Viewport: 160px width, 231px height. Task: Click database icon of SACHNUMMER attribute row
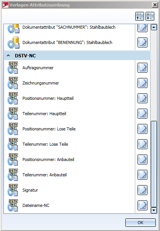point(13,29)
